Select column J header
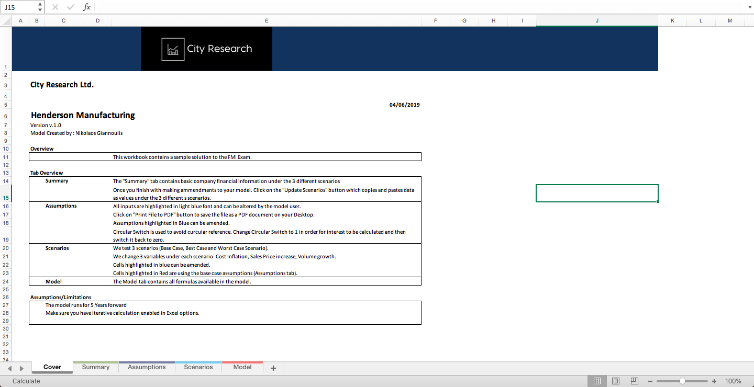This screenshot has width=754, height=387. pos(597,21)
